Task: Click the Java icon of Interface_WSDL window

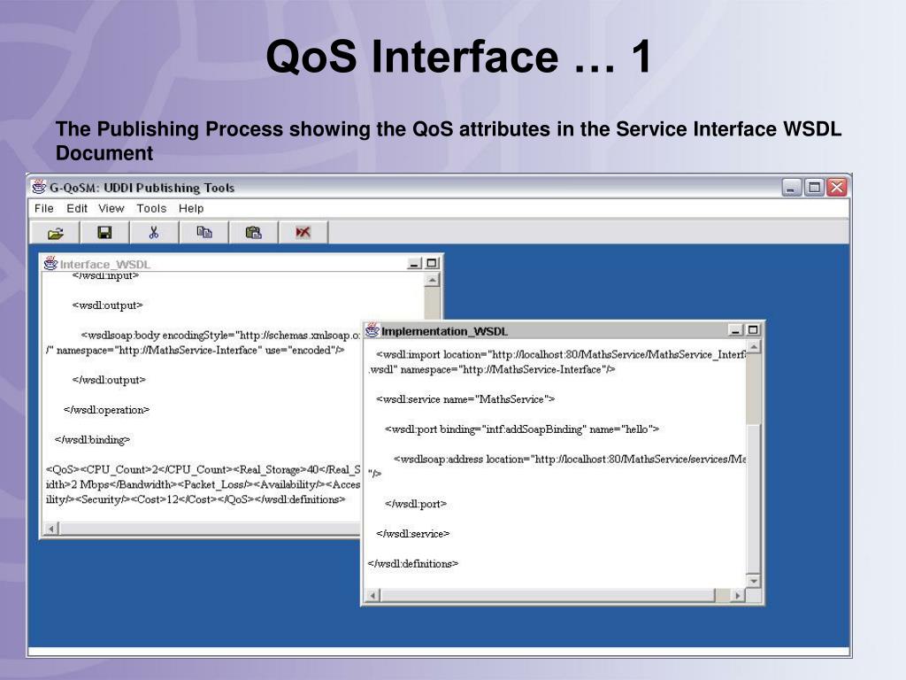Action: coord(50,264)
